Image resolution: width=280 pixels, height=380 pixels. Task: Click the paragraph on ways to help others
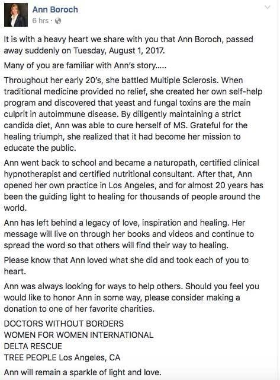coord(131,297)
